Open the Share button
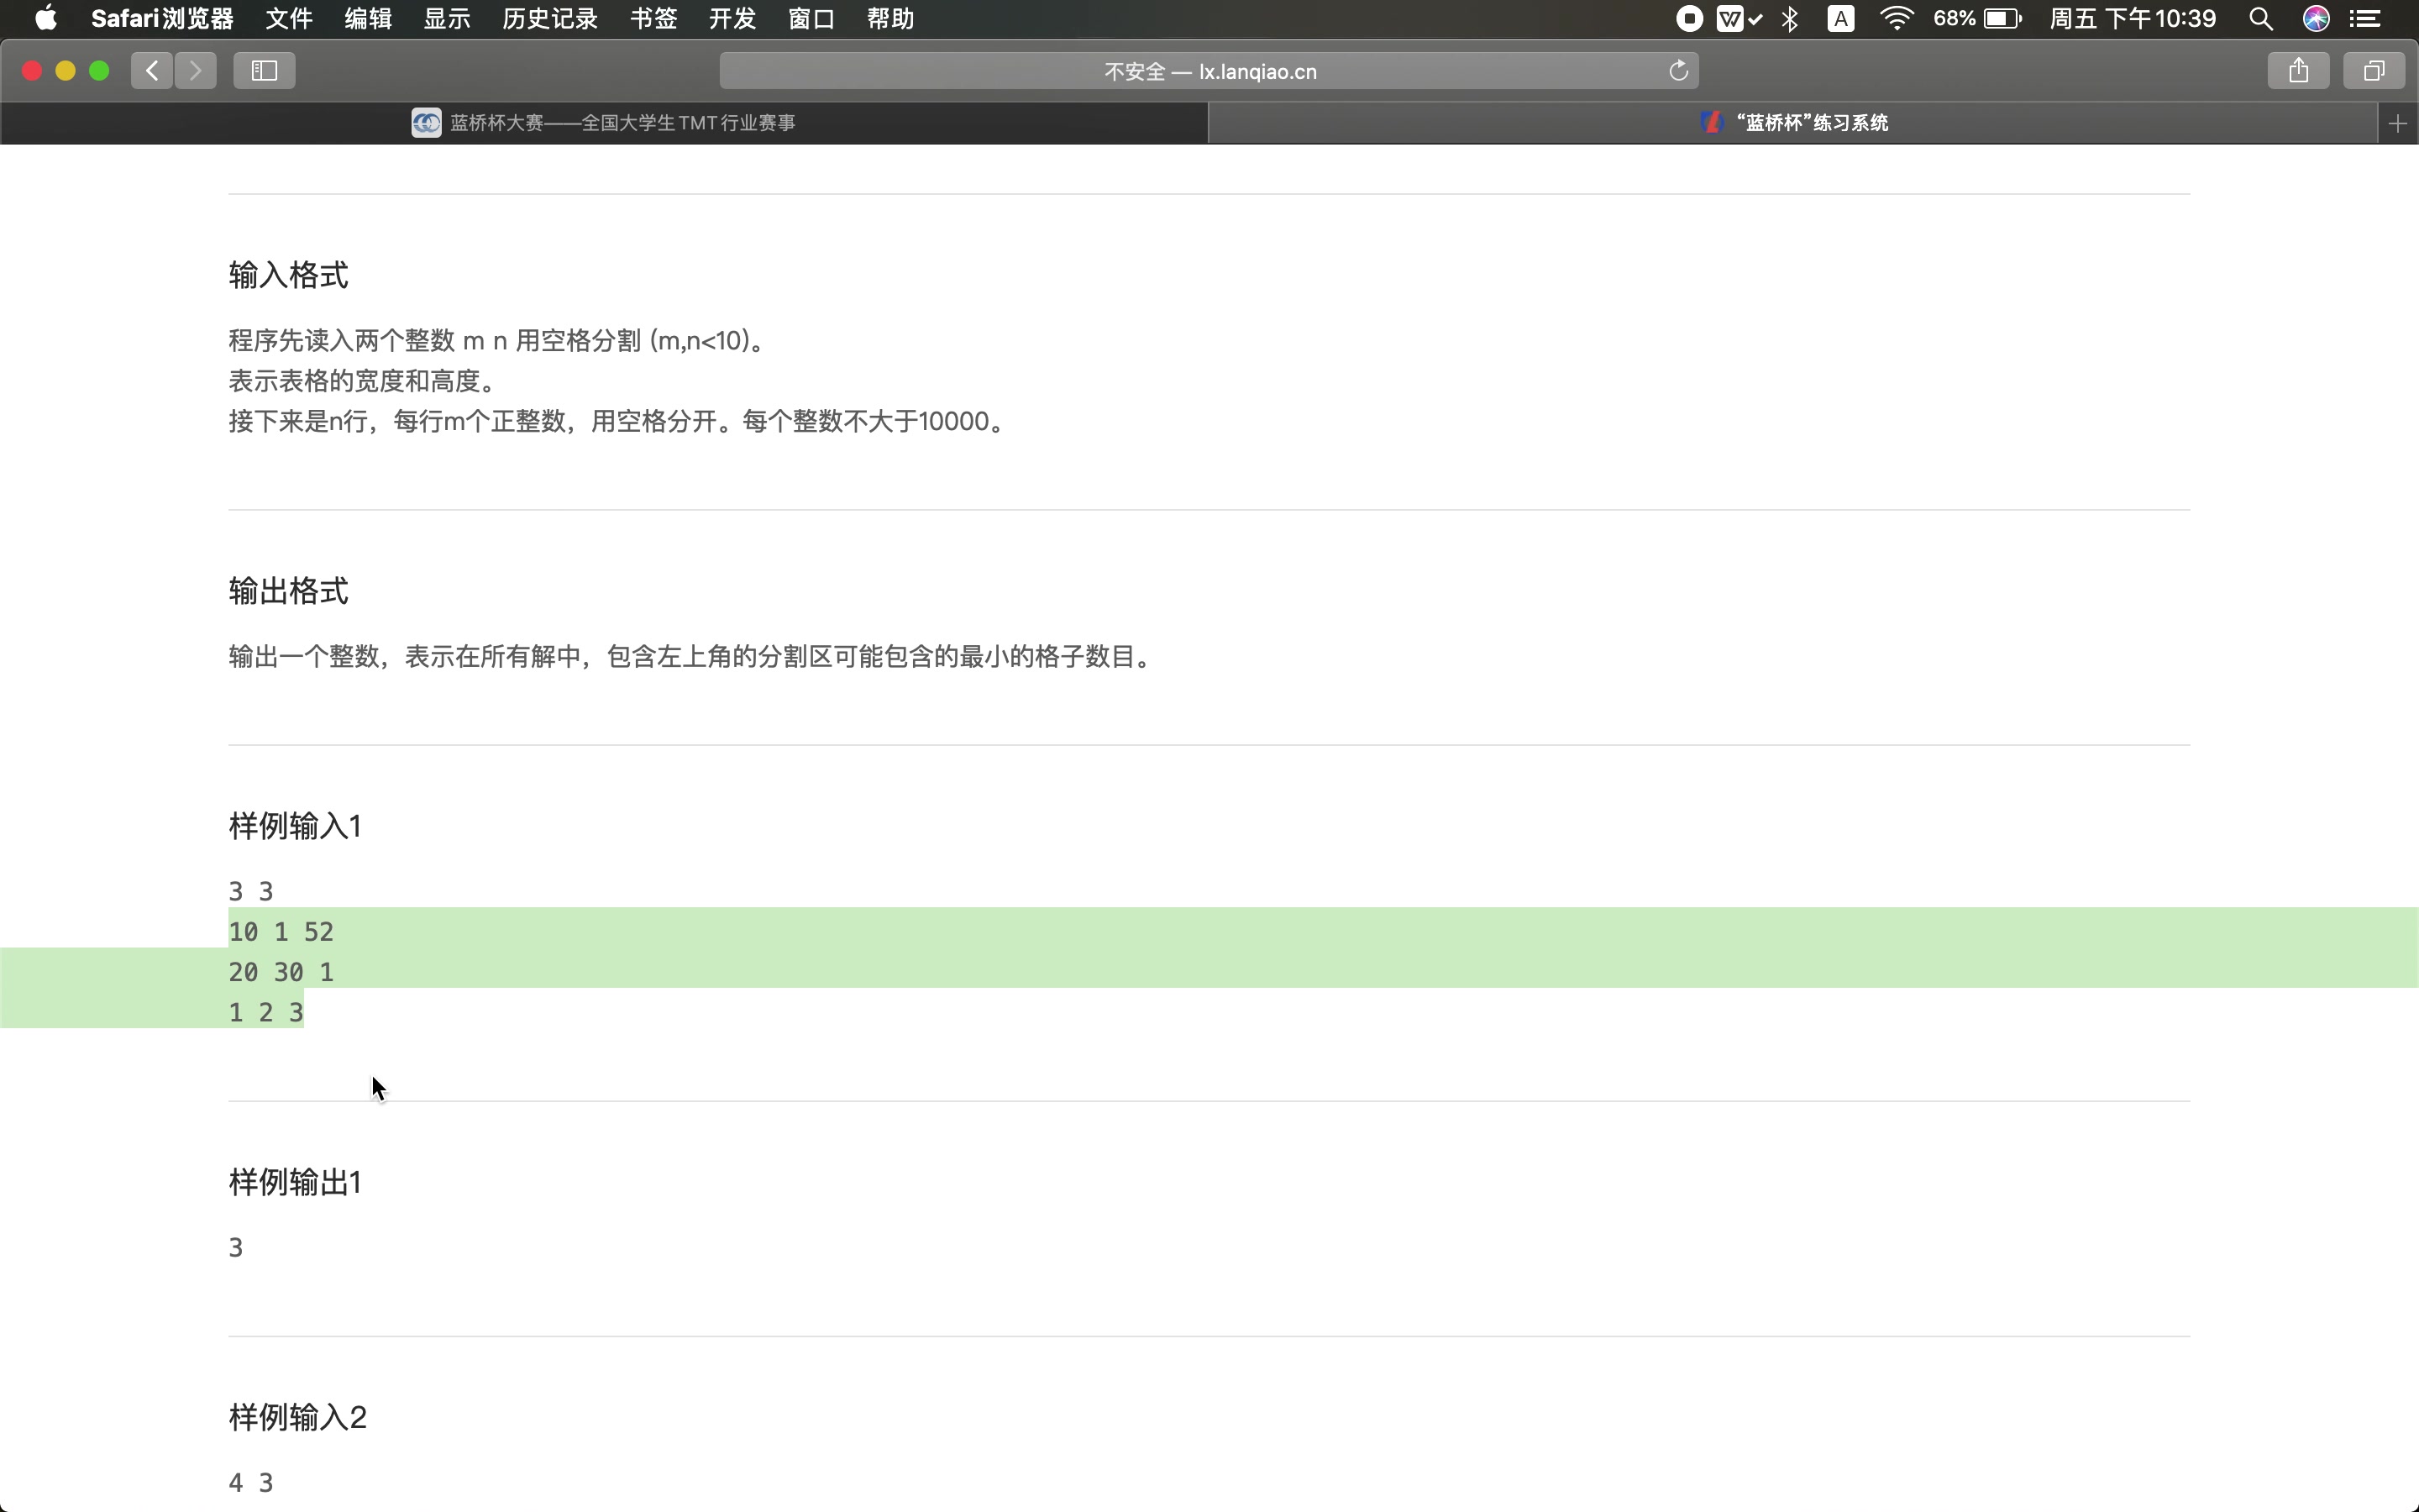Viewport: 2419px width, 1512px height. (2299, 70)
